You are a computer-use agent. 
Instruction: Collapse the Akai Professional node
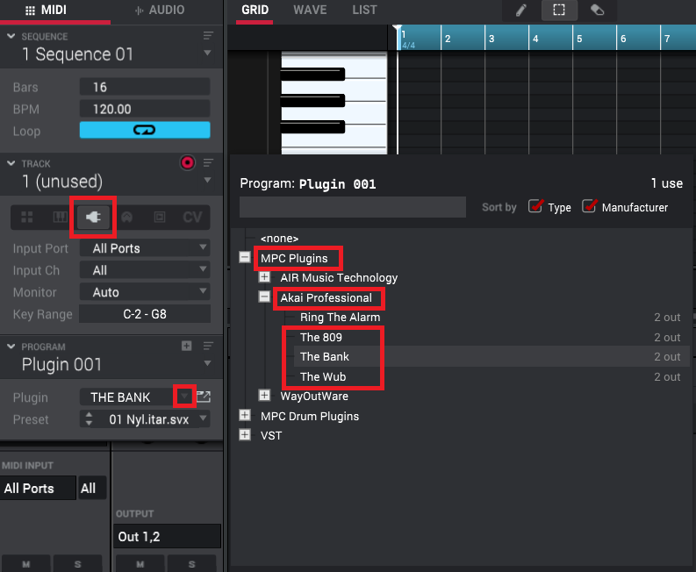pos(264,297)
